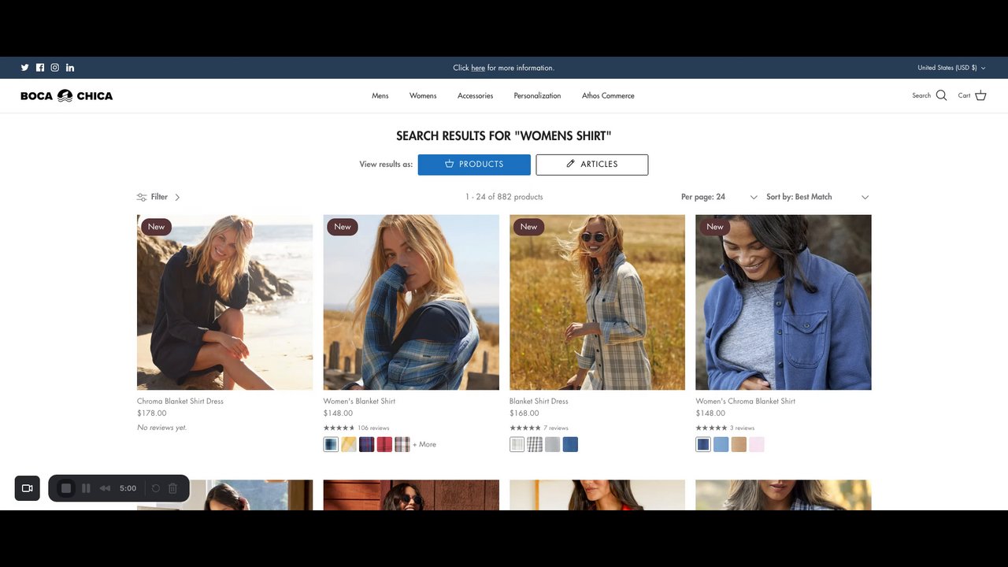
Task: Select red plaid swatch on Women's Blanket Shirt
Action: [384, 444]
